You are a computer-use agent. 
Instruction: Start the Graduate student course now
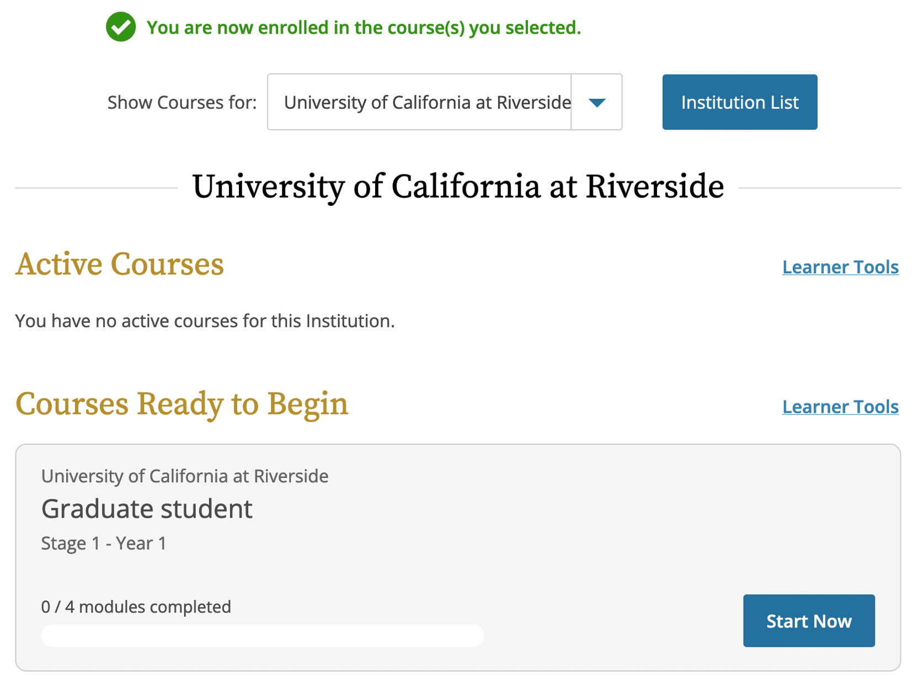(x=809, y=621)
